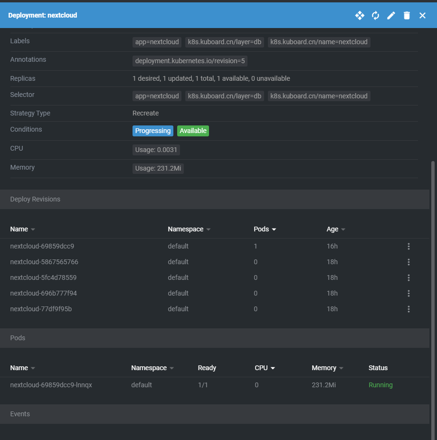This screenshot has width=437, height=440.
Task: Click k8s.kuboard.cn/layer=db chip in Labels row
Action: point(224,42)
